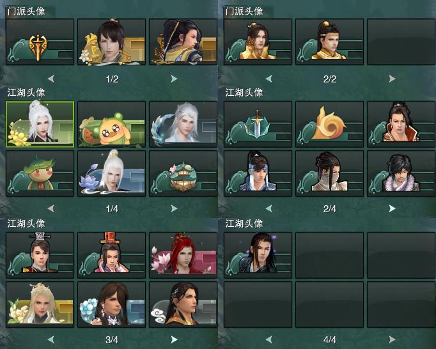Choose the blonde woman with white flowers avatar
436x349 pixels.
pos(40,304)
